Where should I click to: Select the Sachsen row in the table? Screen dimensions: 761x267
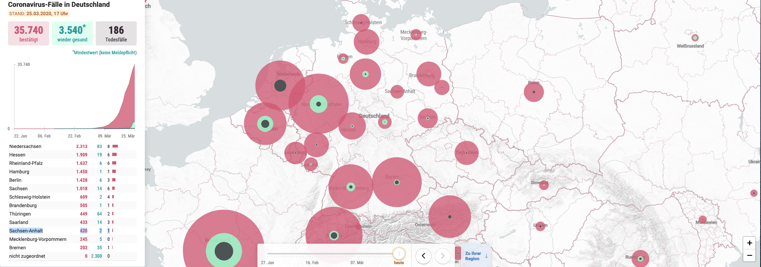tap(72, 189)
